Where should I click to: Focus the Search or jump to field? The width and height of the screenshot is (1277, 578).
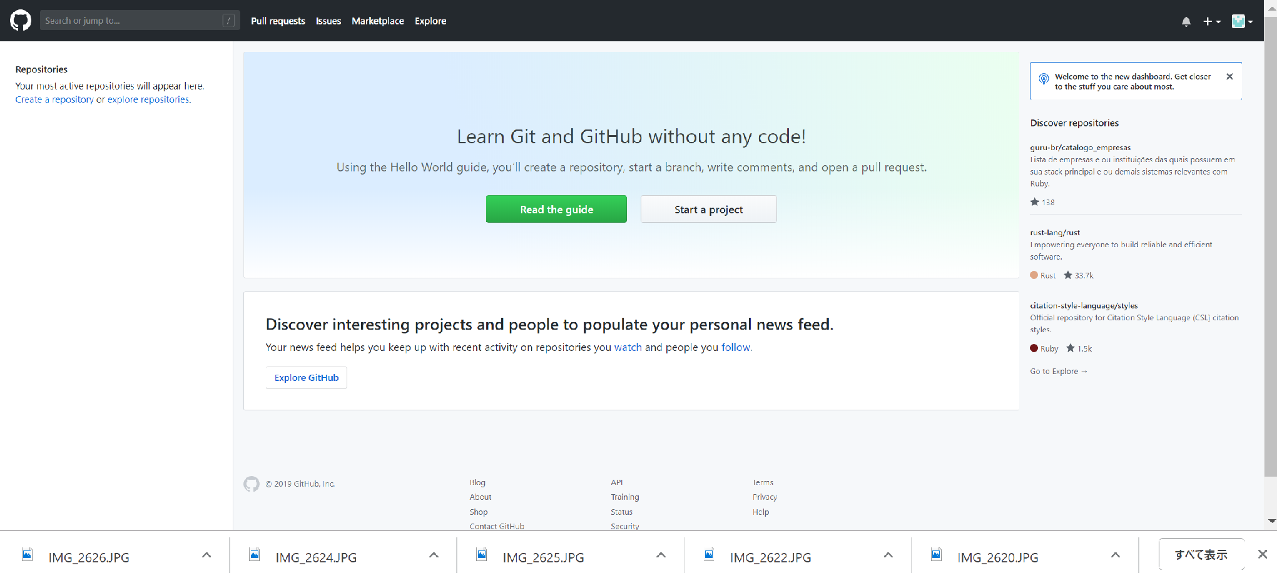140,21
